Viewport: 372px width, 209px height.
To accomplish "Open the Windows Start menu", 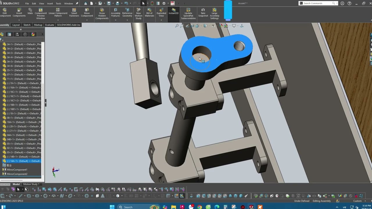I will click(x=112, y=207).
